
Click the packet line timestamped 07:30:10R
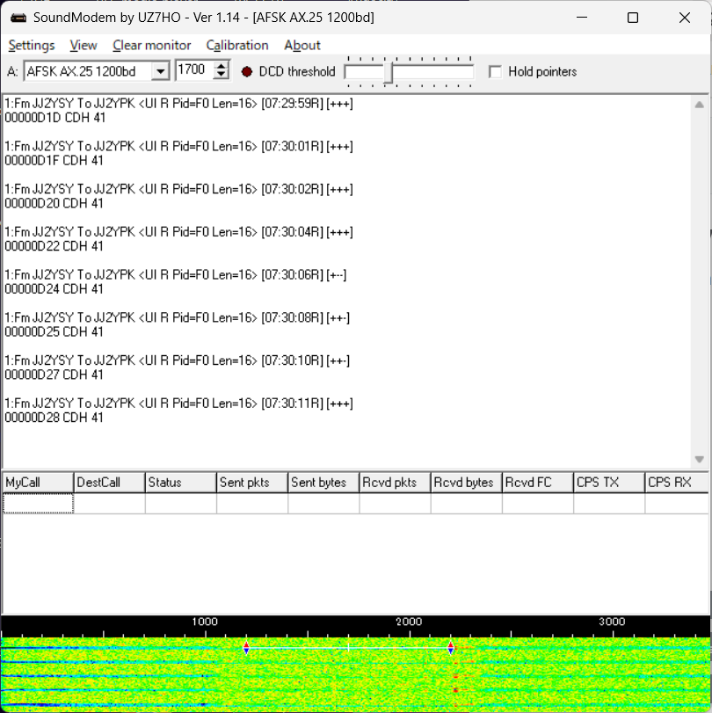(178, 360)
